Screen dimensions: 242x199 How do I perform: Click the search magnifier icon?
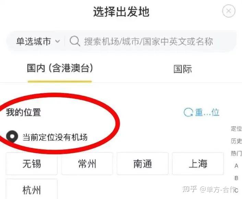click(x=75, y=41)
